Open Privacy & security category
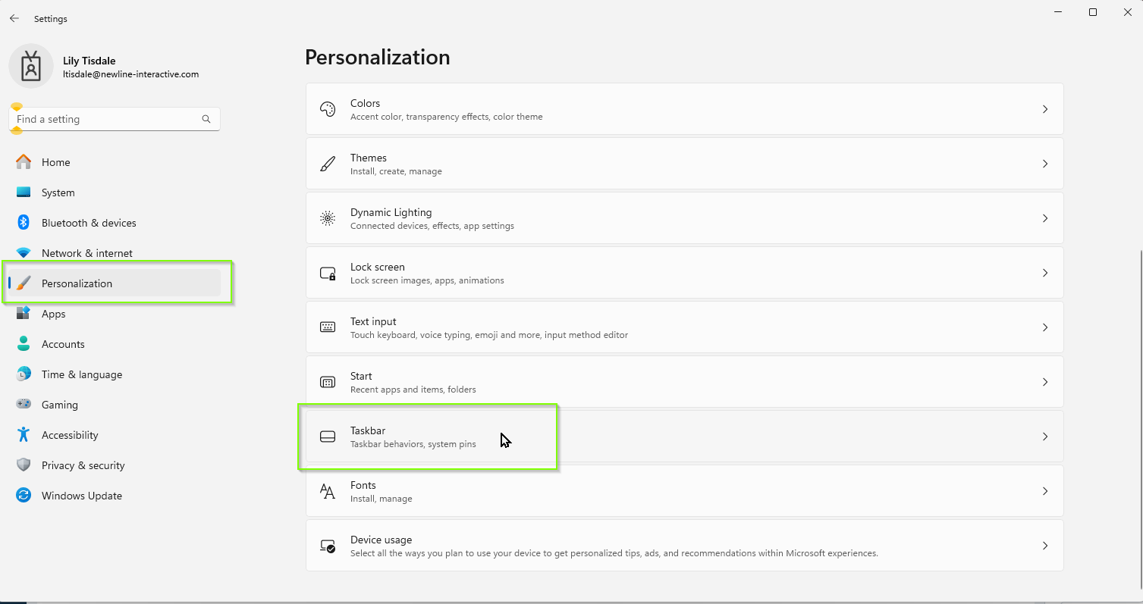Image resolution: width=1143 pixels, height=604 pixels. pos(114,465)
